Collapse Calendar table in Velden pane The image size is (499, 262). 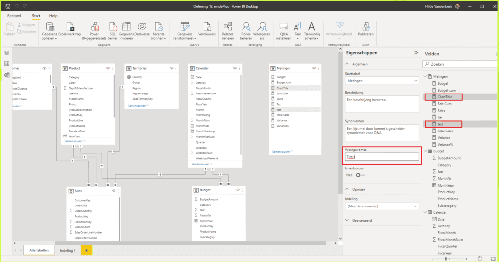(425, 212)
